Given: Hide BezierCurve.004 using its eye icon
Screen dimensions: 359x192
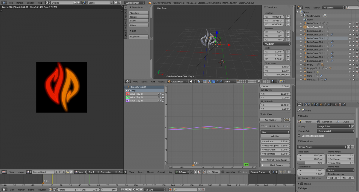Looking at the screenshot, I should tap(349, 42).
